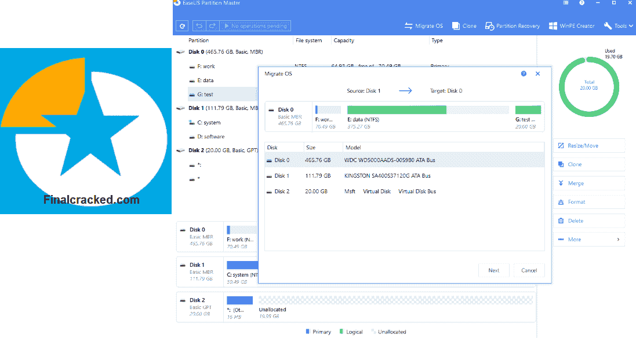Select C: system partition in tree

(209, 123)
